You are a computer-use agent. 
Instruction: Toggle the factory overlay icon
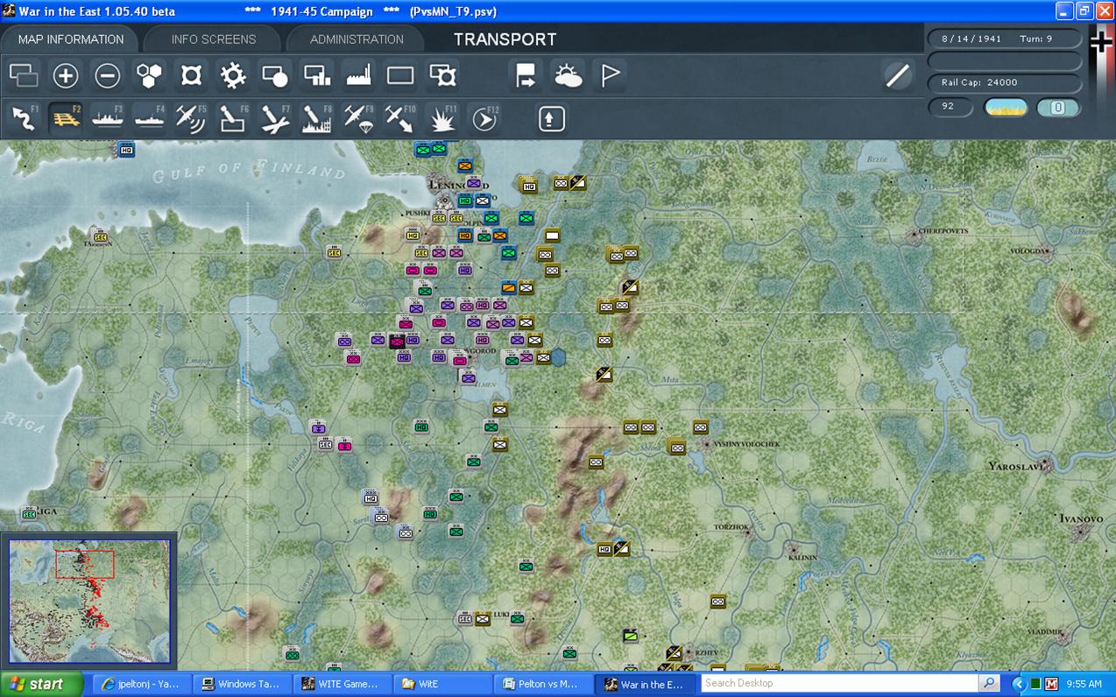coord(359,75)
